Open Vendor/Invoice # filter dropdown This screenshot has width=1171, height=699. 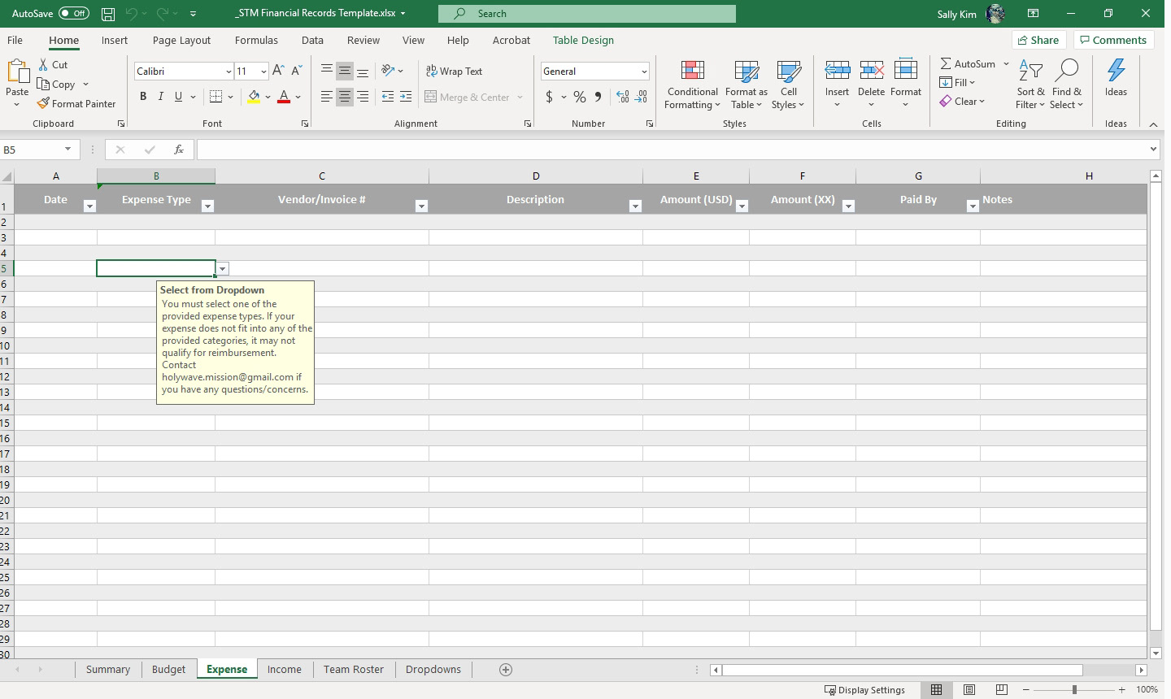pyautogui.click(x=421, y=206)
